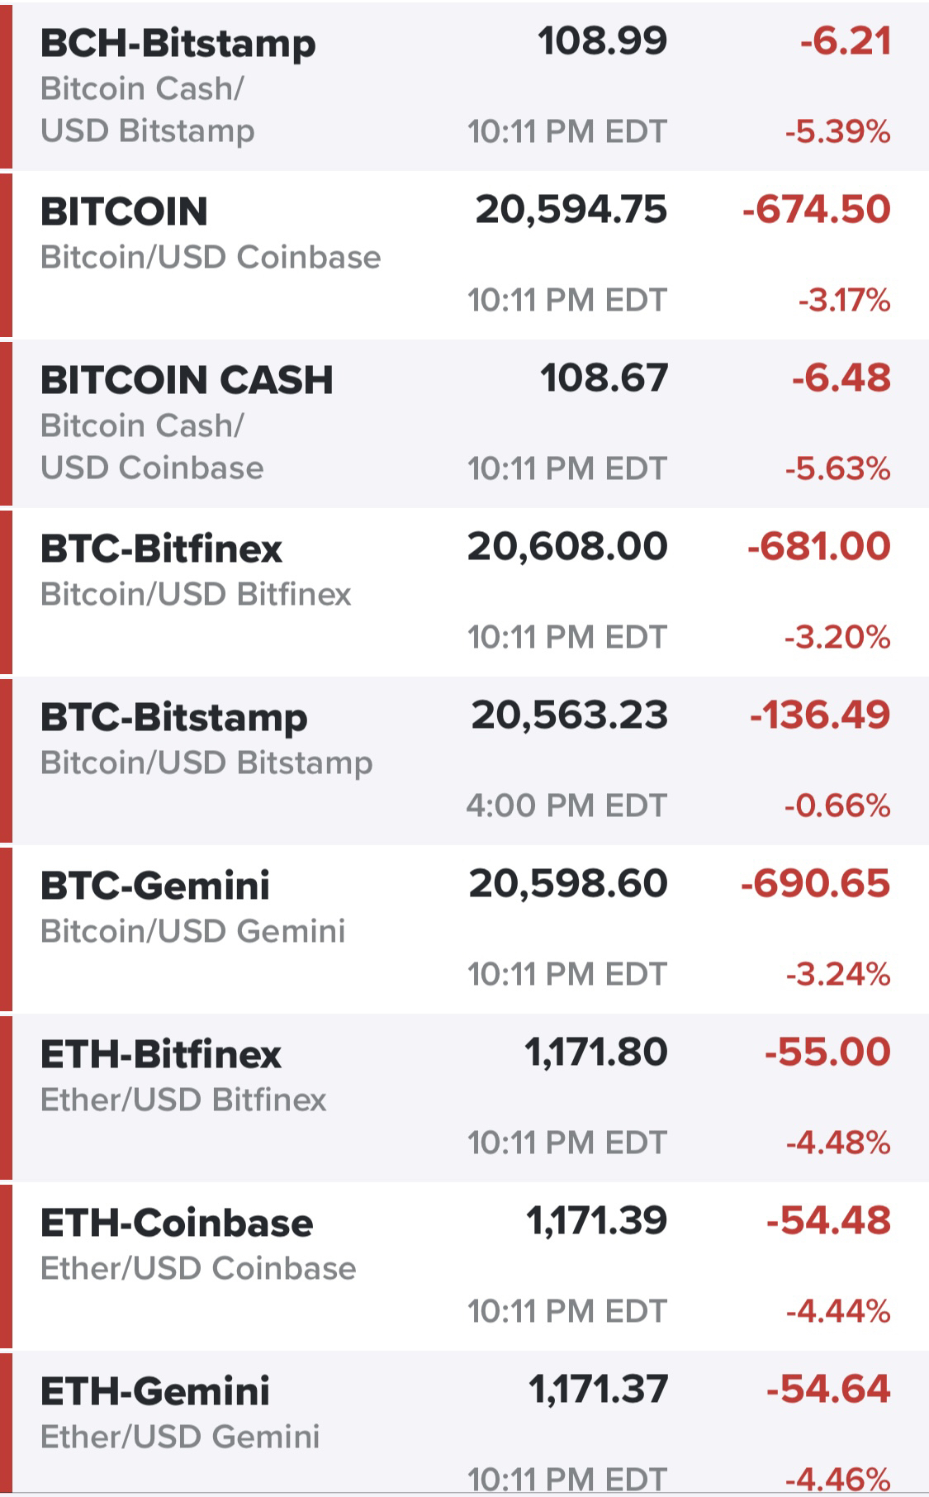This screenshot has width=929, height=1497.
Task: Tap the -136.49 change on BTC-Bitstamp
Action: click(820, 715)
